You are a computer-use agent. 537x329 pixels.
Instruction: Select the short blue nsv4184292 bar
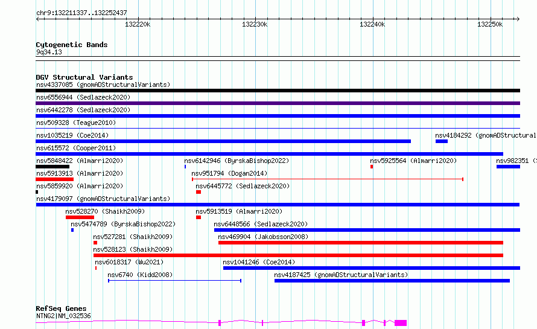(x=442, y=141)
